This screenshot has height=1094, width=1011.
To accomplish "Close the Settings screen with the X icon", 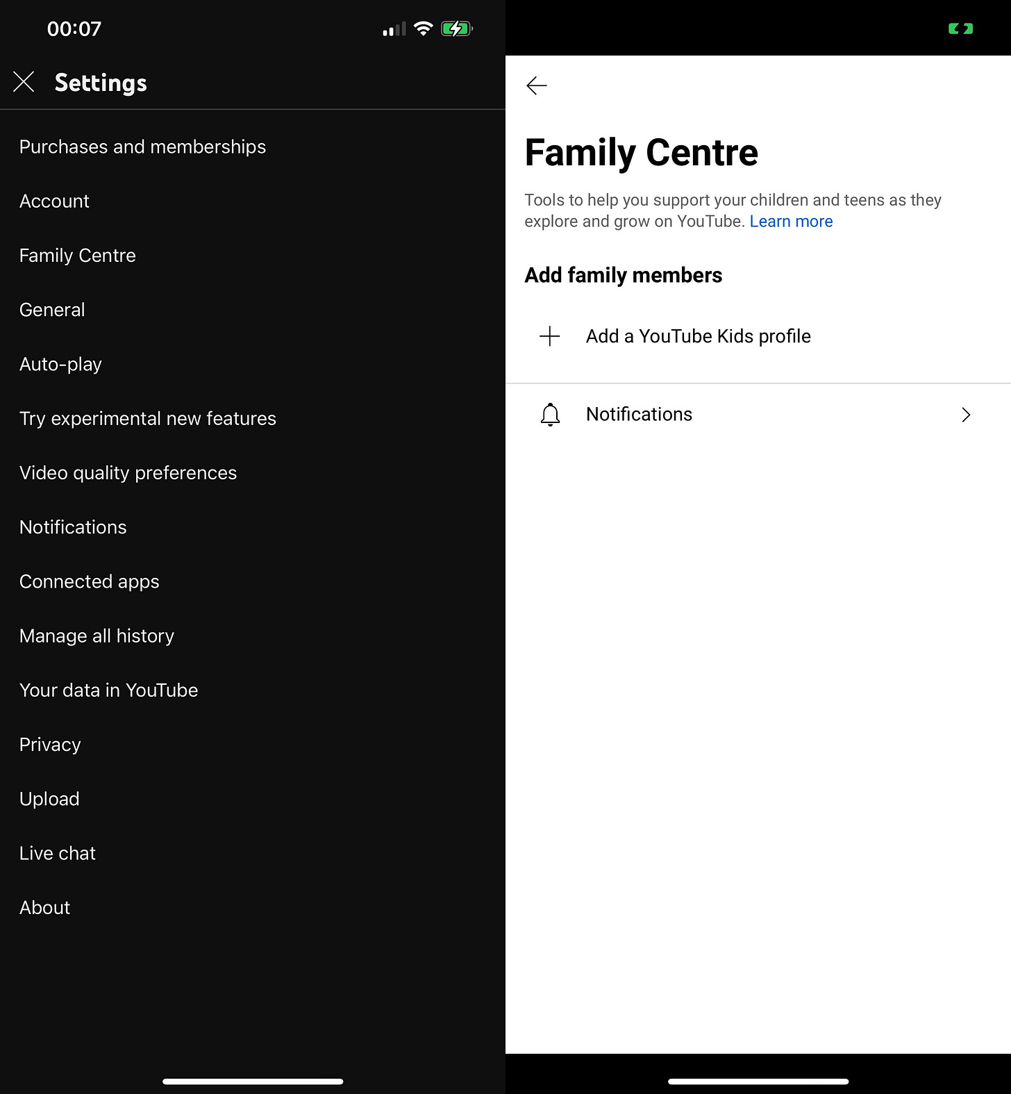I will click(24, 82).
